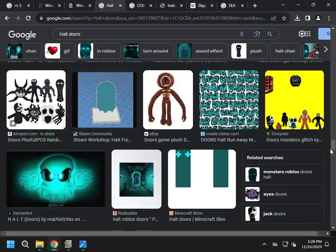
Task: Show hidden system tray icons
Action: [264, 244]
